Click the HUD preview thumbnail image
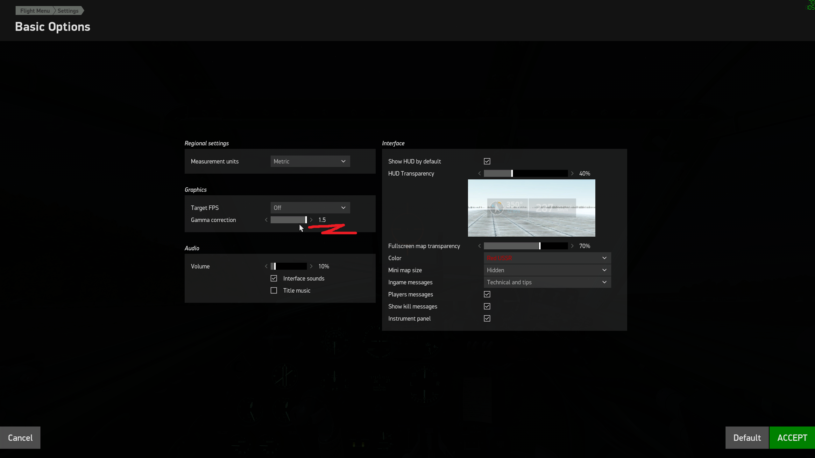The image size is (815, 458). pyautogui.click(x=532, y=208)
